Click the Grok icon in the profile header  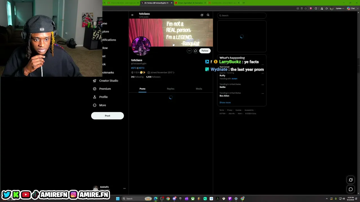tap(202, 15)
